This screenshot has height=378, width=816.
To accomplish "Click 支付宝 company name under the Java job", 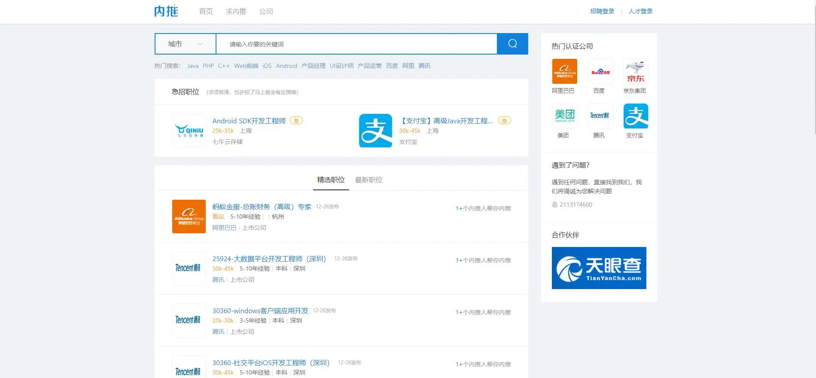I will (x=408, y=142).
